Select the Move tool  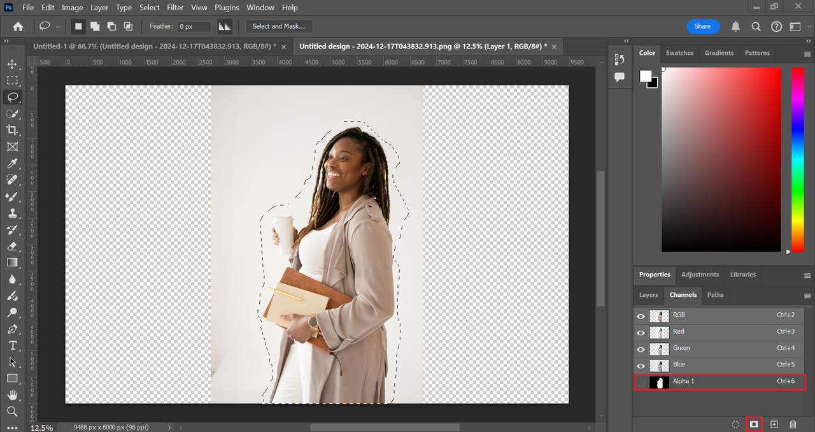coord(12,64)
